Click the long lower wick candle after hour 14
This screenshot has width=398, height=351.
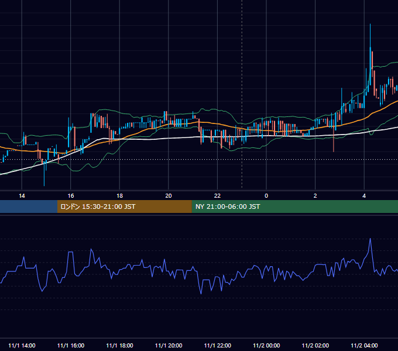tap(44, 173)
